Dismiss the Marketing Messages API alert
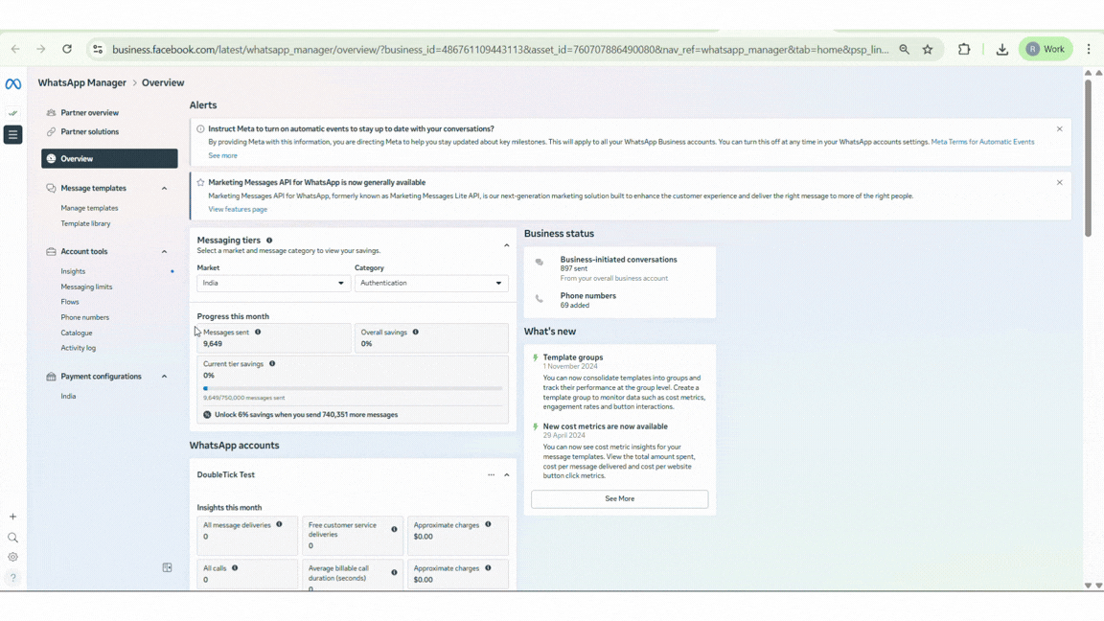 click(x=1059, y=183)
